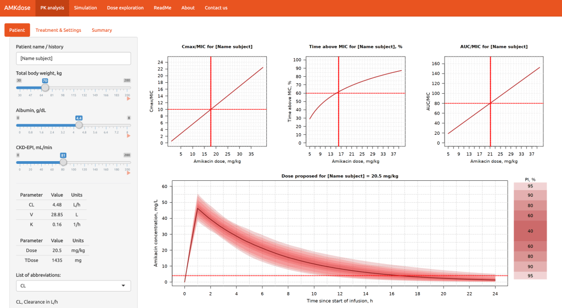Click the Albumin slider handle
The height and width of the screenshot is (308, 562).
coord(79,124)
